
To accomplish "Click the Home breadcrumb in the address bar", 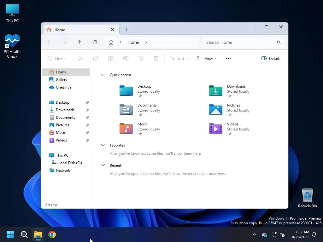I will pos(133,42).
